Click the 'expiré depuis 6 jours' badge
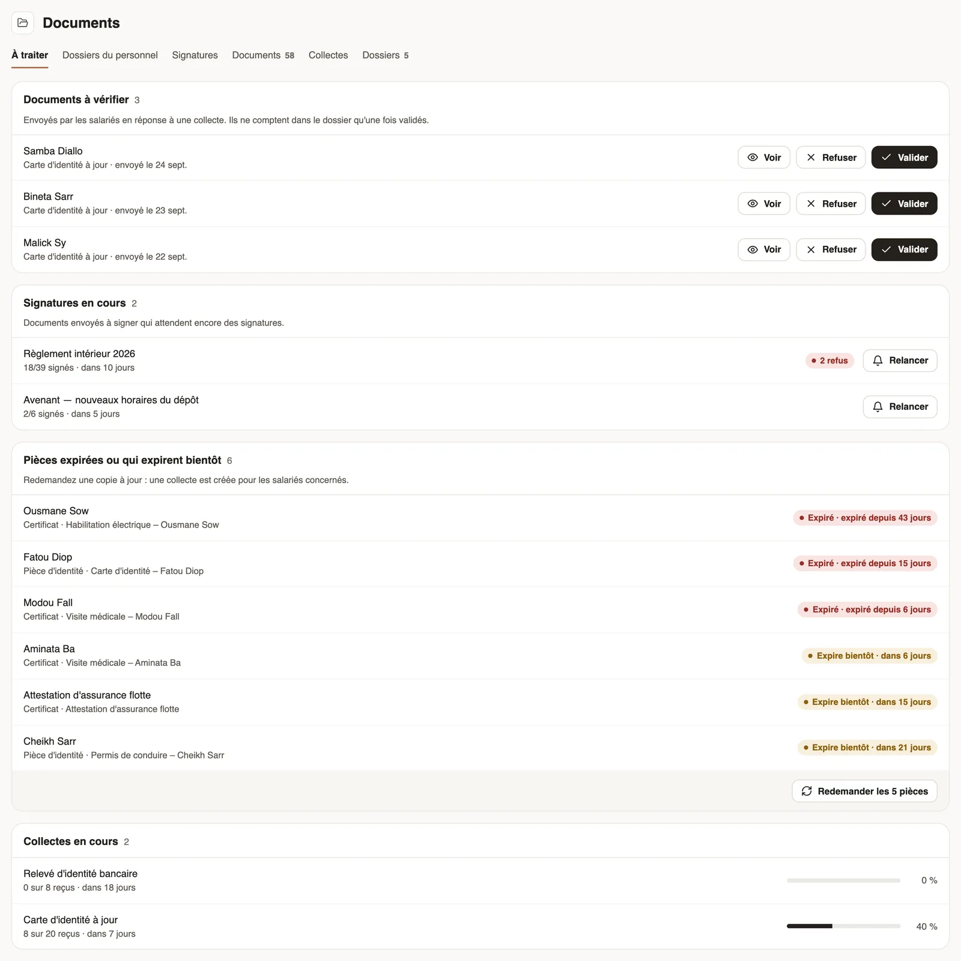 click(867, 609)
